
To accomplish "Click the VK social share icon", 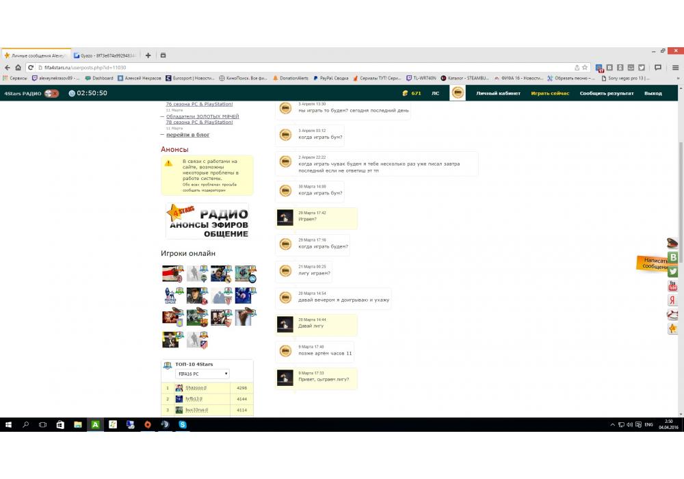I will [x=673, y=257].
